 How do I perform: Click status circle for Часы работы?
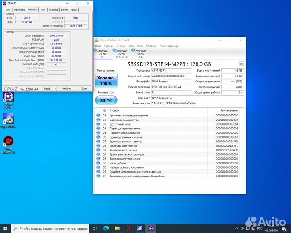coord(98,163)
